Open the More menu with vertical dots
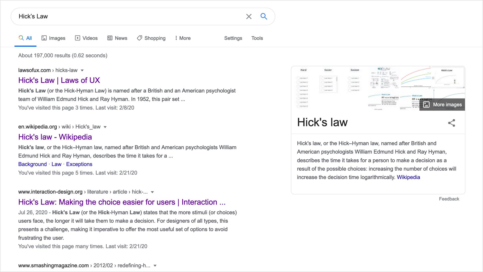The image size is (483, 272). coord(176,38)
